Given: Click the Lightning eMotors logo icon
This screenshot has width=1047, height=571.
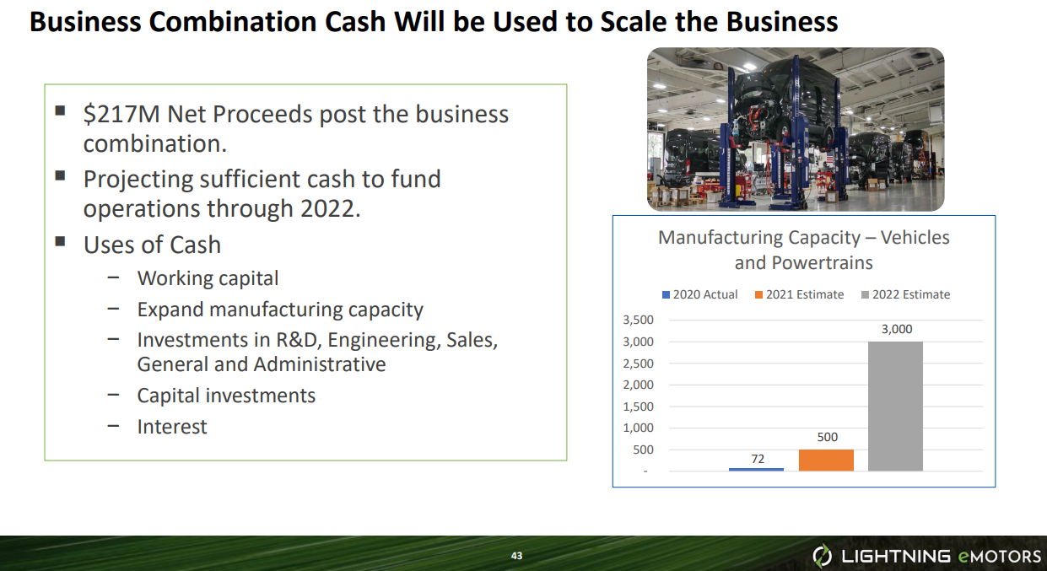Looking at the screenshot, I should 823,556.
